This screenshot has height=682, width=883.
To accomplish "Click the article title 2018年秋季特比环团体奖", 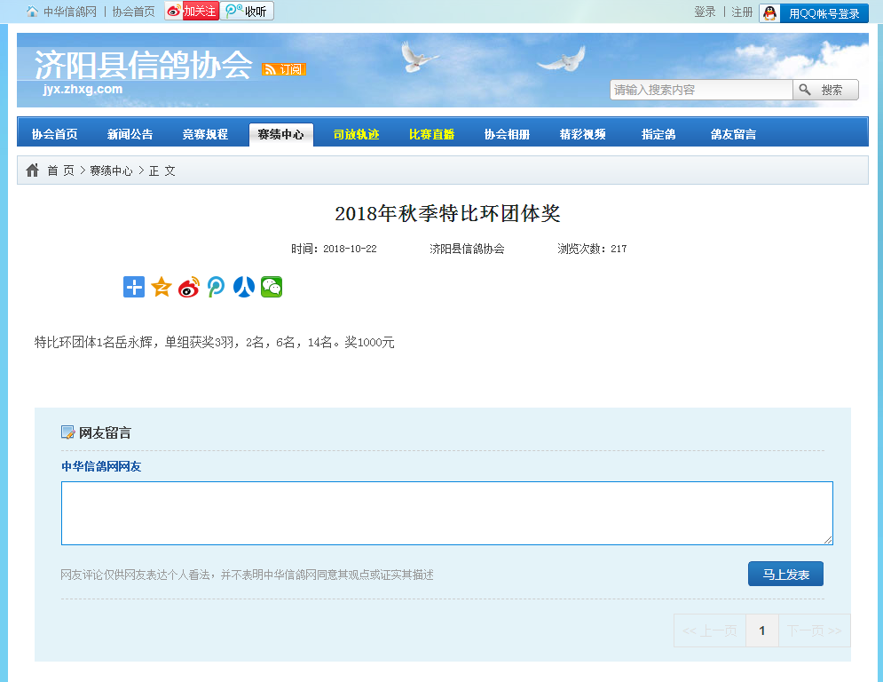I will 447,214.
